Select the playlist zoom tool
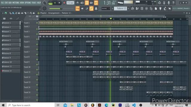 (x=31, y=13)
